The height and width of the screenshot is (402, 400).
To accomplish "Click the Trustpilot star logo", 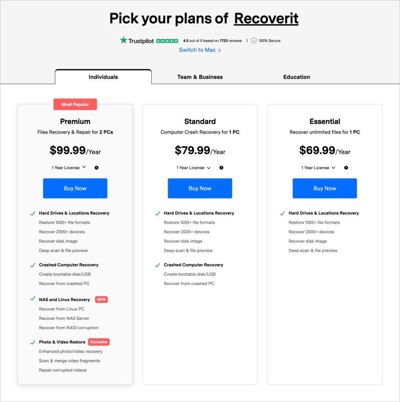I will coord(123,40).
